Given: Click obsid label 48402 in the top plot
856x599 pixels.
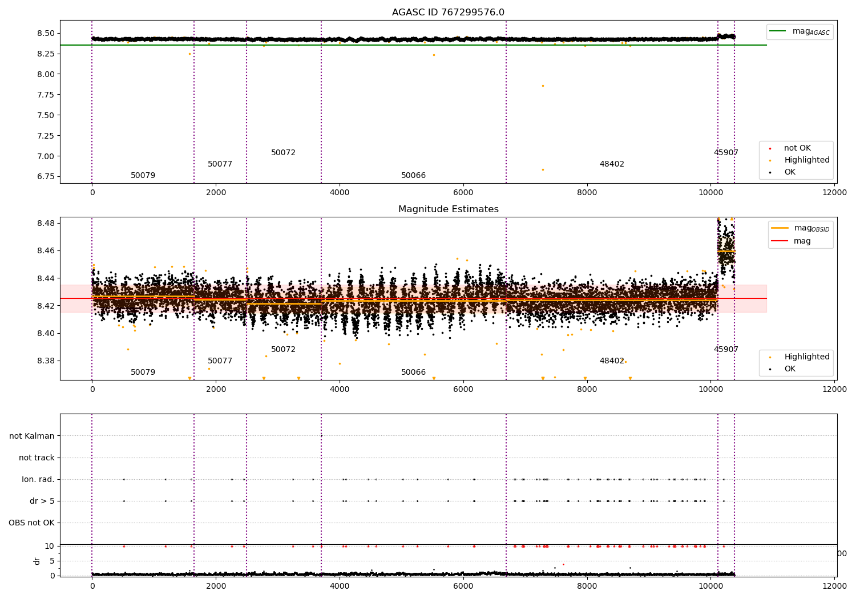Looking at the screenshot, I should (x=612, y=164).
